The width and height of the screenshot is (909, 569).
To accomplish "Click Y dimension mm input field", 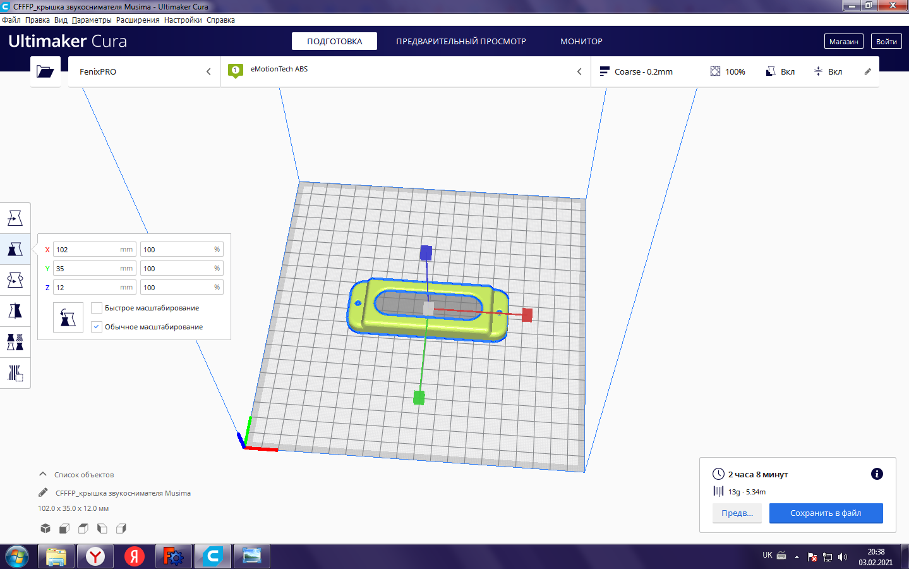I will pyautogui.click(x=95, y=269).
